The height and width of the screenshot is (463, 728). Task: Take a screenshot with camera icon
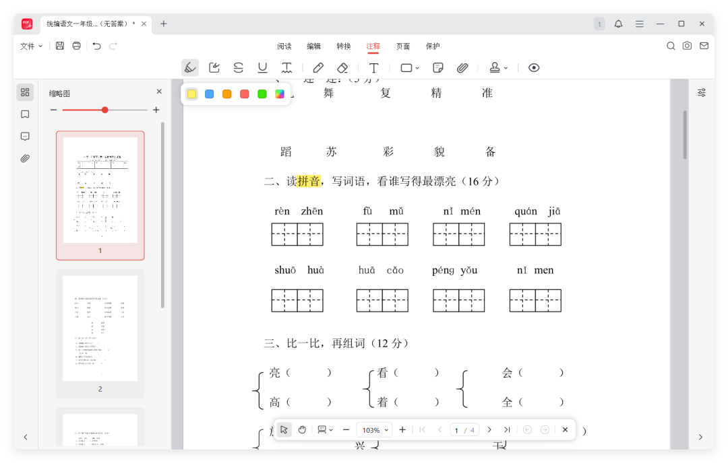(x=687, y=46)
